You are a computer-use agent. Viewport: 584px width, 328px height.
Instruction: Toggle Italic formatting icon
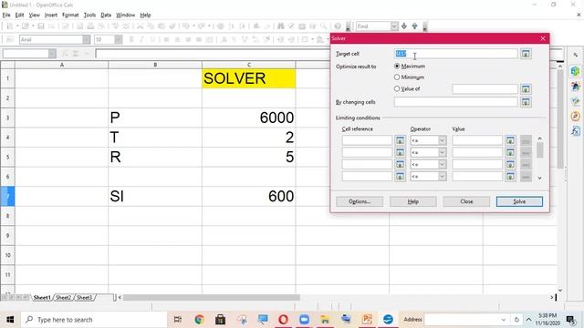coord(141,39)
